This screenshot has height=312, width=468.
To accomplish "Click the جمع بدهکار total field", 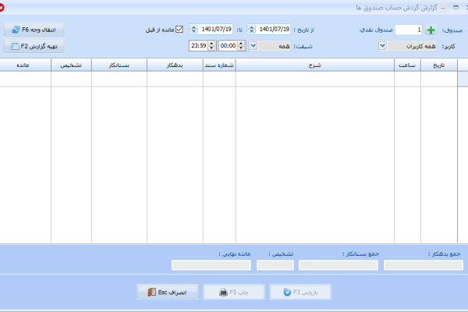I will point(424,265).
